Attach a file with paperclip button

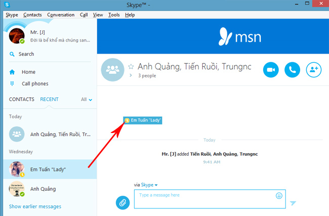[x=123, y=202]
